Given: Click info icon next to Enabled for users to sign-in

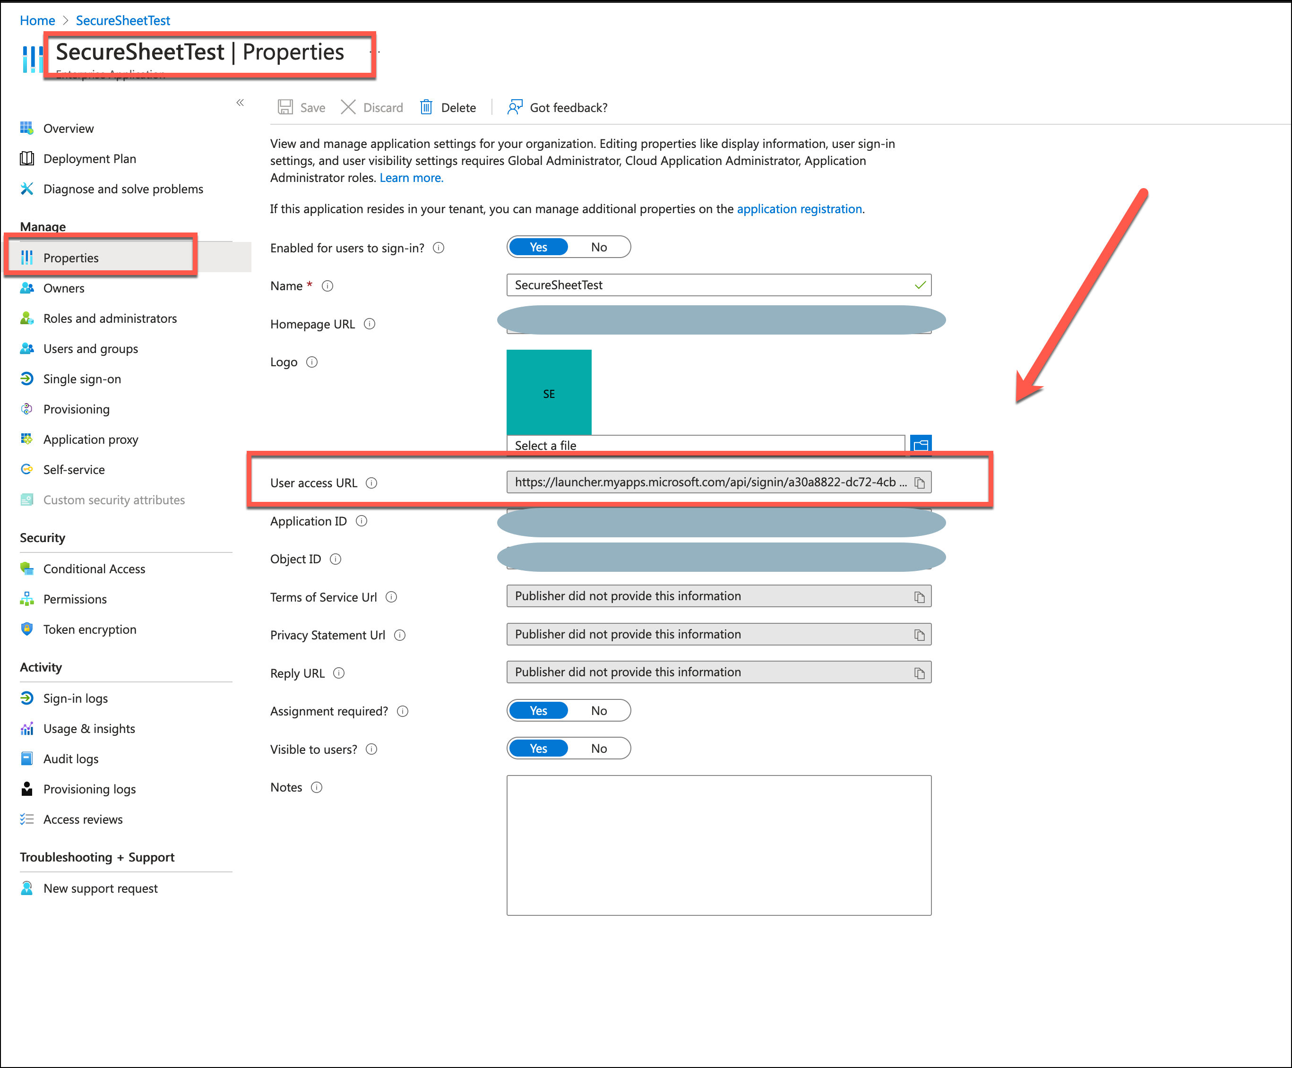Looking at the screenshot, I should click(439, 248).
